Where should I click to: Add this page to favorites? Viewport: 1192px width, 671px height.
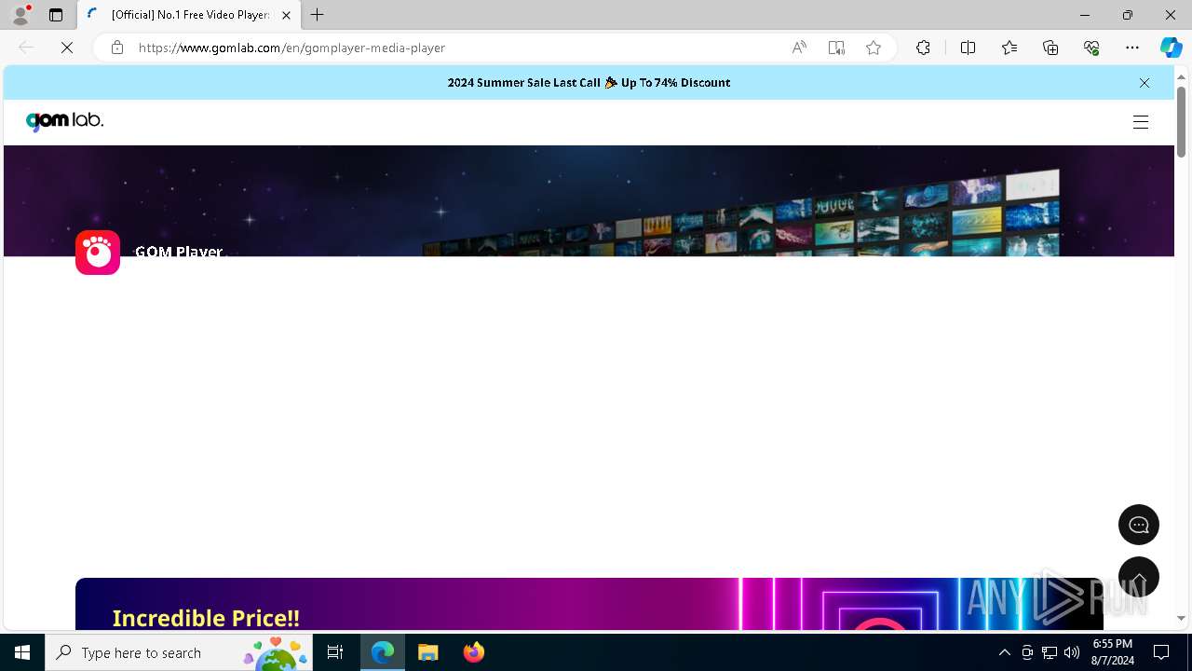(874, 48)
